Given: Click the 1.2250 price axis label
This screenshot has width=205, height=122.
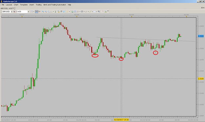Looking at the screenshot, I should tap(201, 60).
